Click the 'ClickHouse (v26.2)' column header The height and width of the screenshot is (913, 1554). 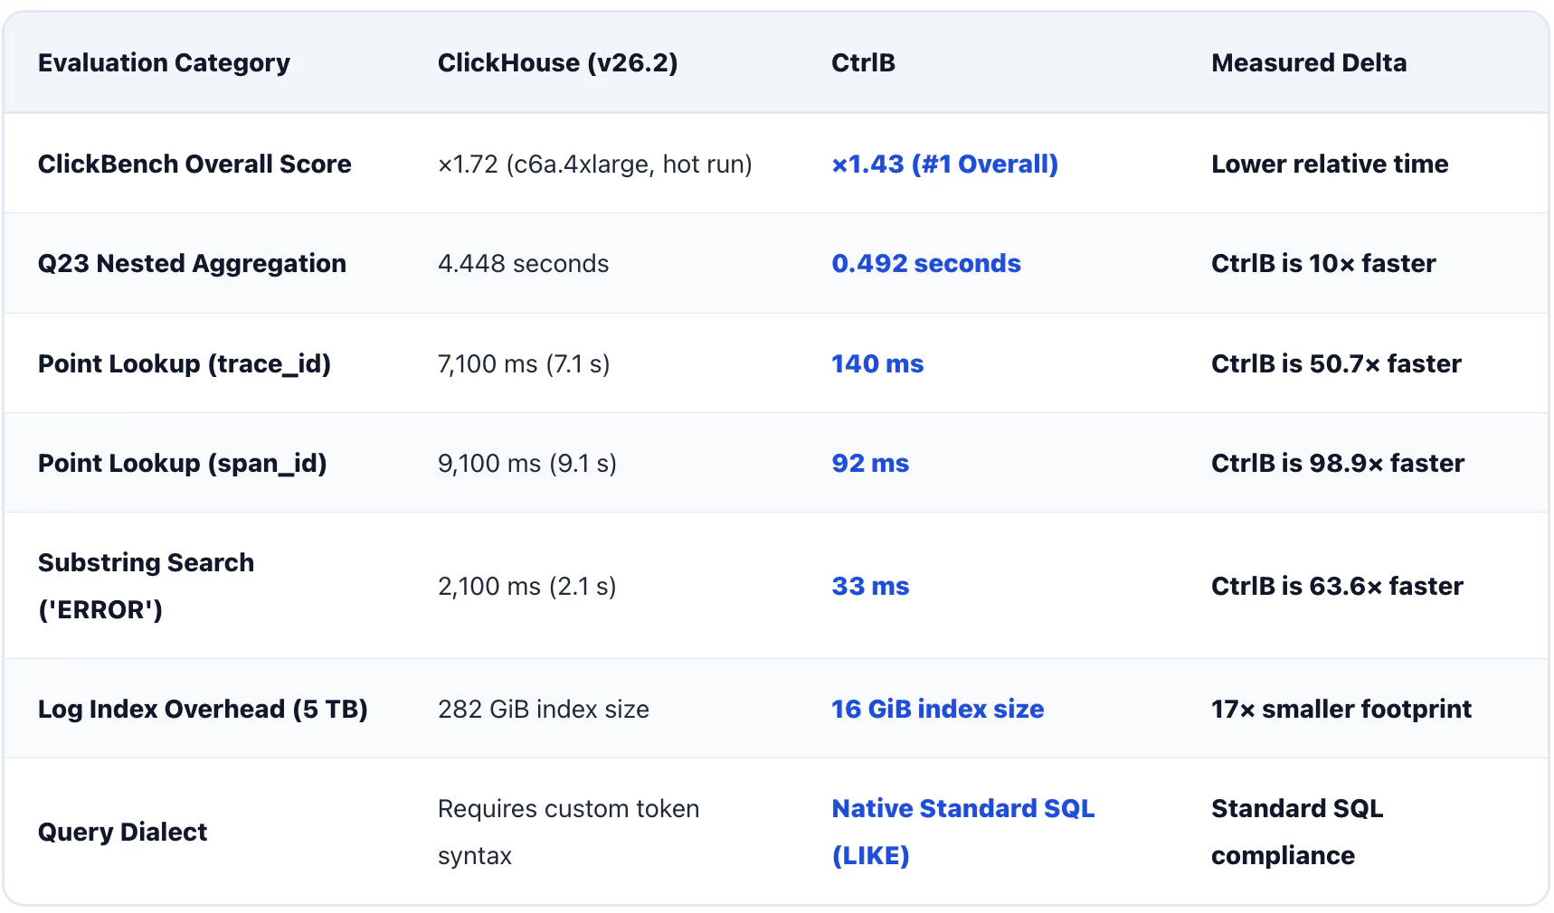point(557,63)
